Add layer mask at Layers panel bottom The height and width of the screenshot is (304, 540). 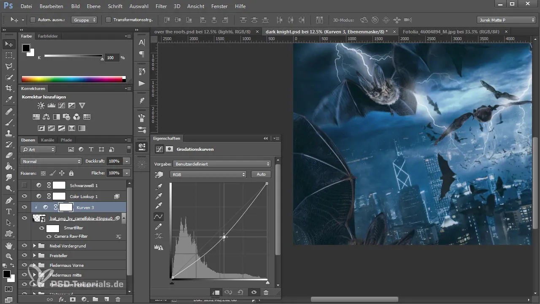tap(73, 299)
